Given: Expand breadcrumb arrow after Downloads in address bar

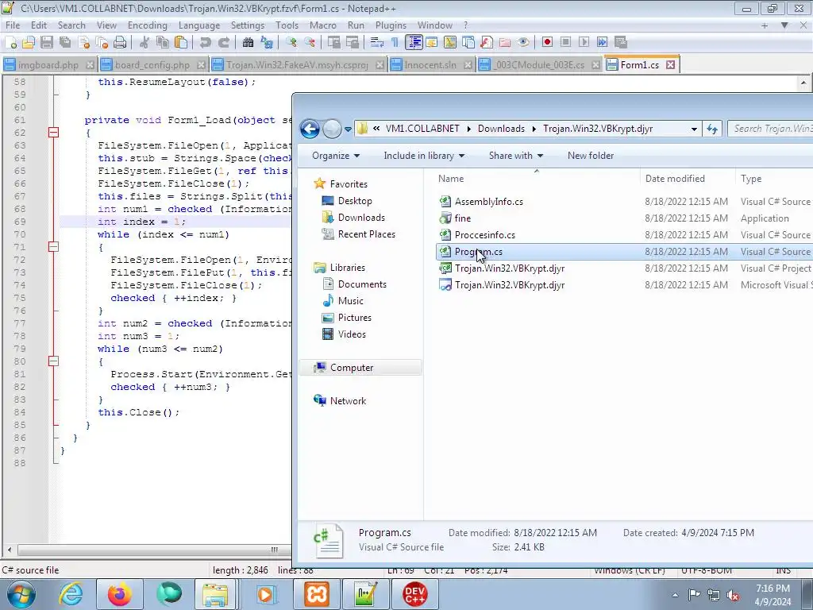Looking at the screenshot, I should click(534, 129).
